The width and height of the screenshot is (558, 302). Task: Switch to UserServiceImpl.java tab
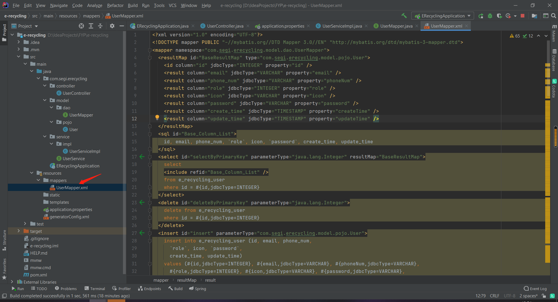342,26
